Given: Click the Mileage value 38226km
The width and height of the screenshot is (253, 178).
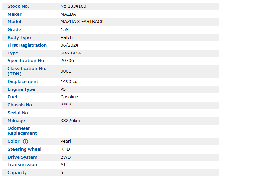Looking at the screenshot, I should 70,121.
